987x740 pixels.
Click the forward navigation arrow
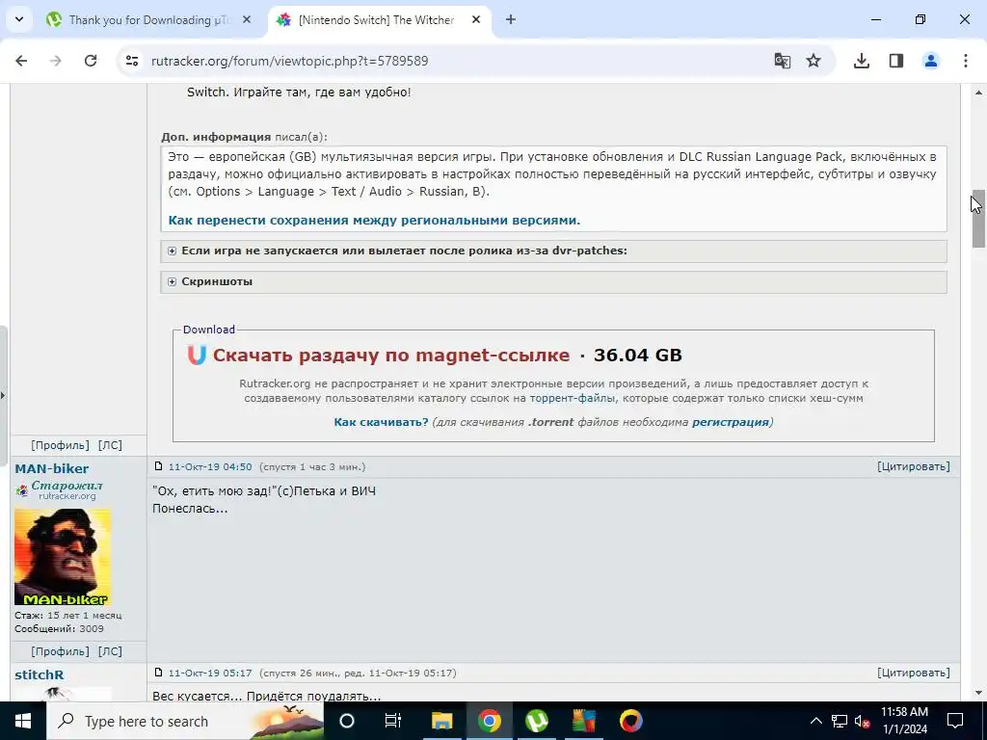pos(56,61)
